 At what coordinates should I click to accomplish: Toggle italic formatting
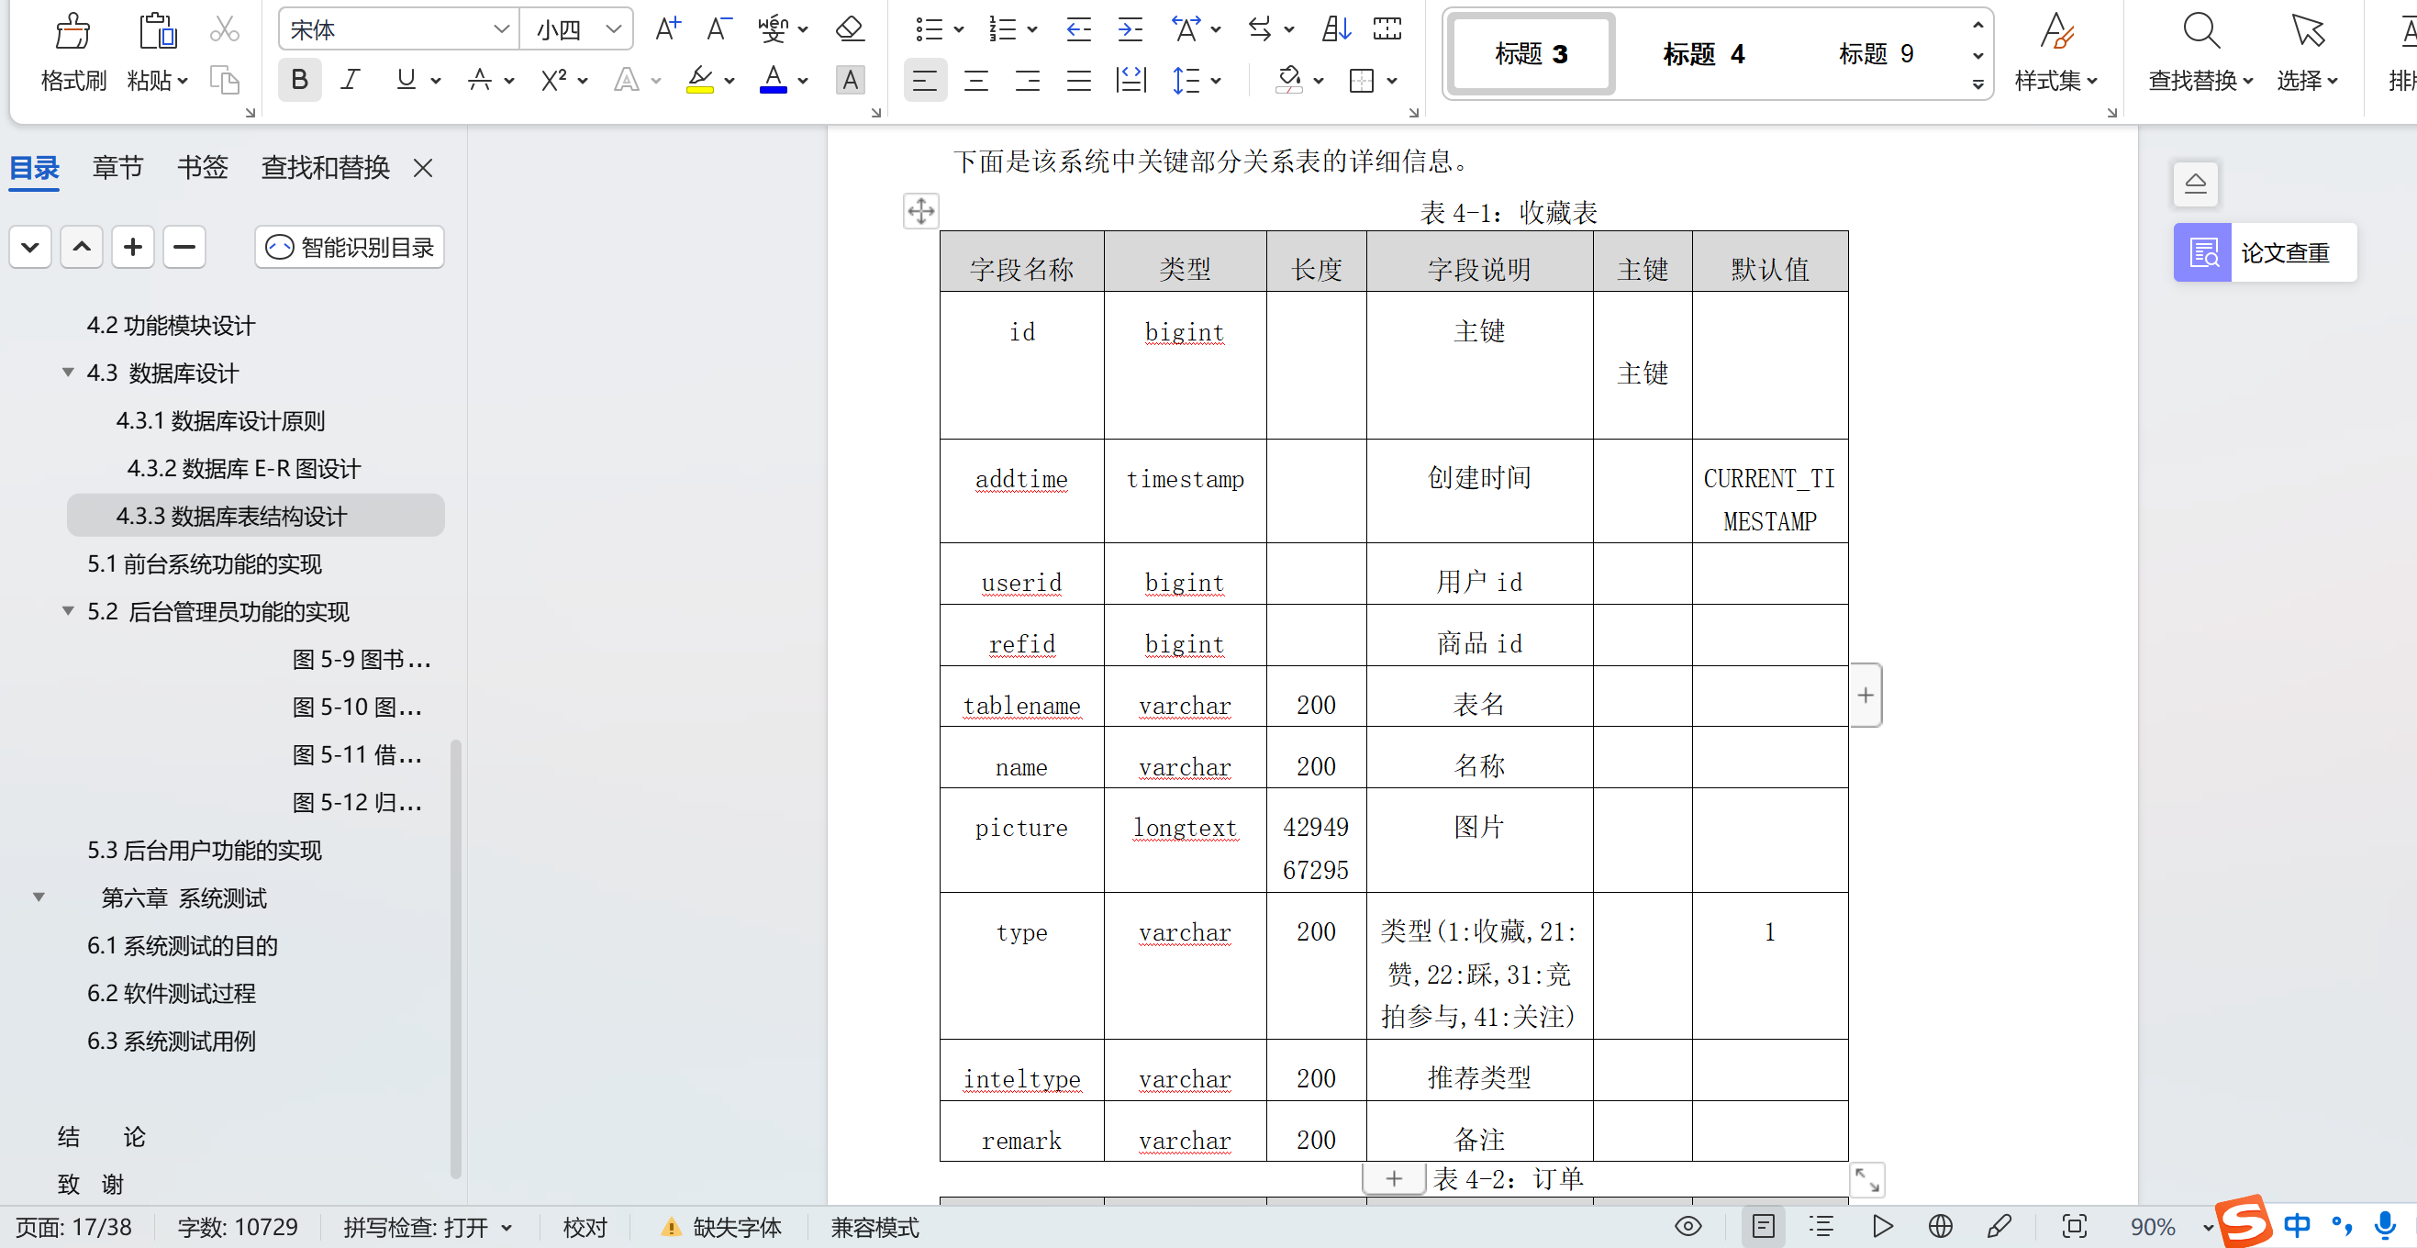point(350,80)
